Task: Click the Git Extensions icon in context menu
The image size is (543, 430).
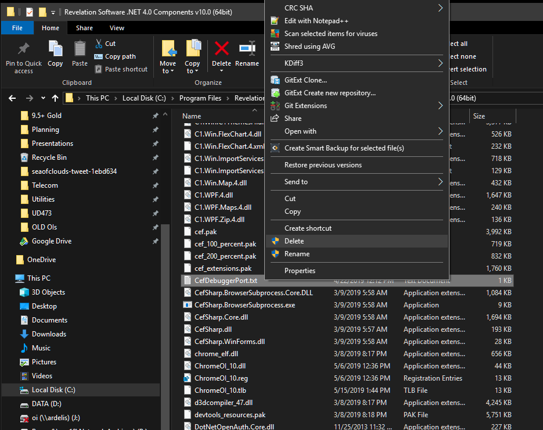Action: pos(275,106)
